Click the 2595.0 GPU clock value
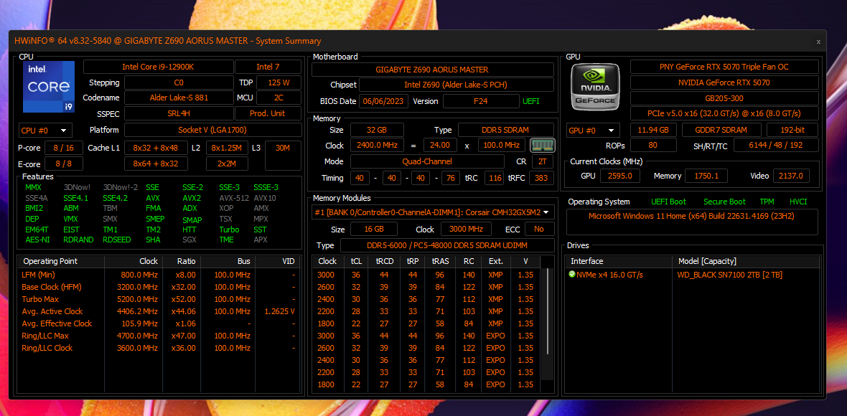The width and height of the screenshot is (847, 416). click(x=619, y=176)
